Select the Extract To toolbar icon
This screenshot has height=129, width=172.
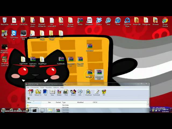point(38,92)
